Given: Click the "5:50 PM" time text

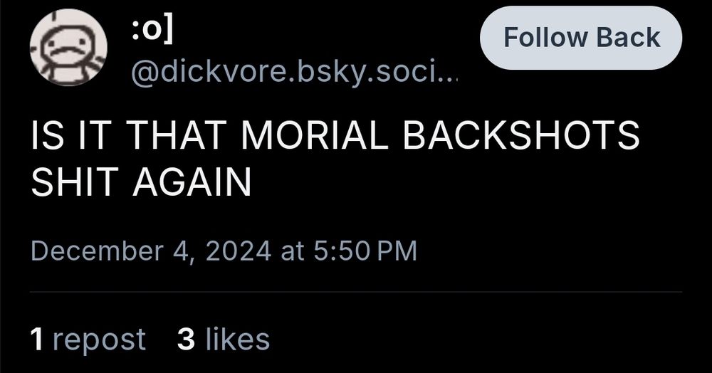Looking at the screenshot, I should [365, 251].
